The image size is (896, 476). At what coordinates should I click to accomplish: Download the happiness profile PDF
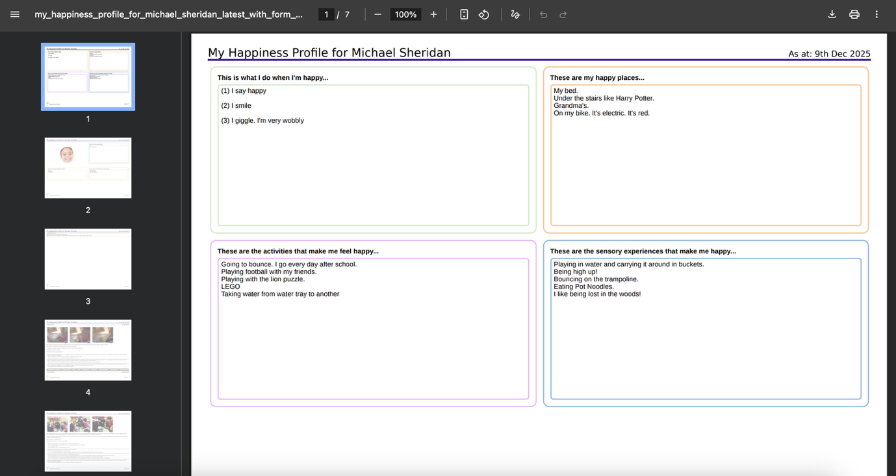point(832,14)
